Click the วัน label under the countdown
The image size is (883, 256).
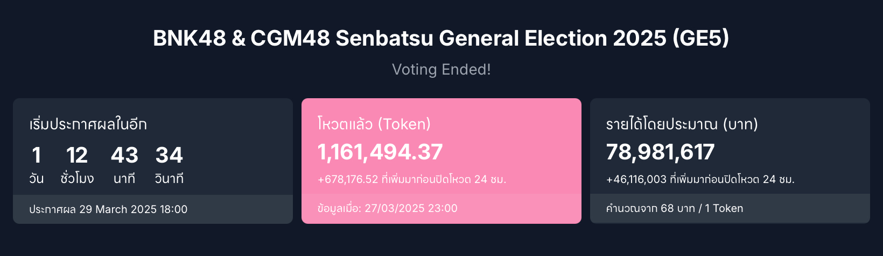click(36, 178)
